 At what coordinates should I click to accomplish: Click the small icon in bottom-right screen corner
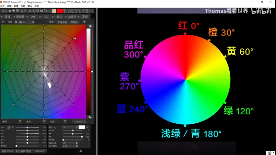click(270, 153)
